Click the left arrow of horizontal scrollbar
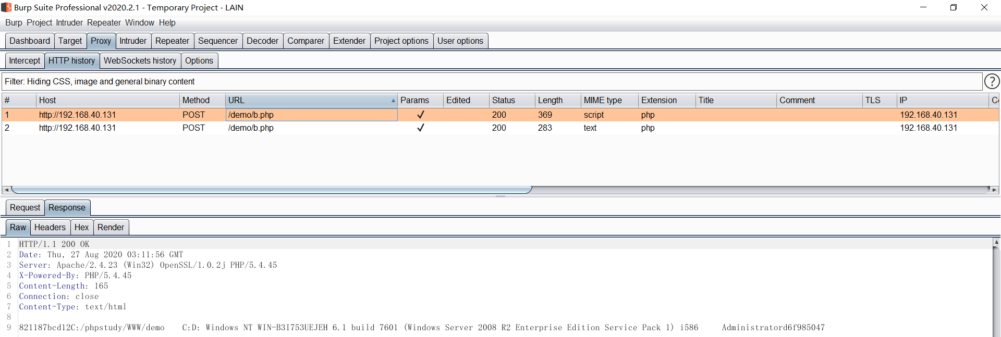Screen dimensions: 1001x337 point(6,190)
